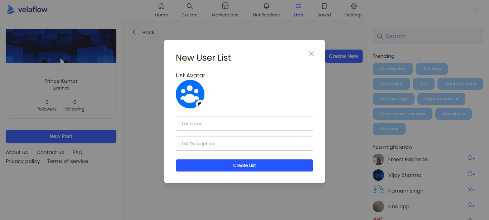Close the New User List dialog
Image resolution: width=489 pixels, height=220 pixels.
click(311, 54)
